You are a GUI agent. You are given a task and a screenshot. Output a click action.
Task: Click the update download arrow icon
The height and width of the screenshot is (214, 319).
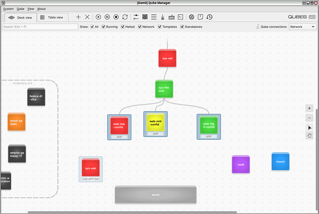(x=163, y=17)
